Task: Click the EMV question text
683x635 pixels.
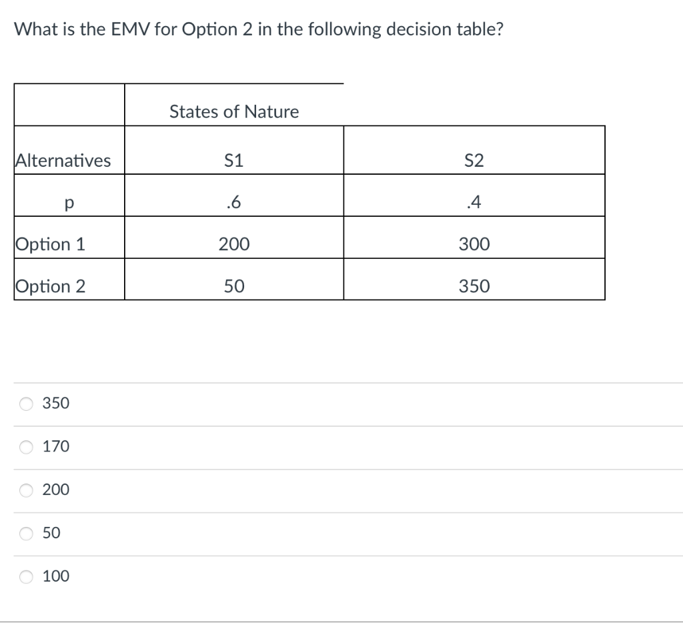Action: point(258,29)
